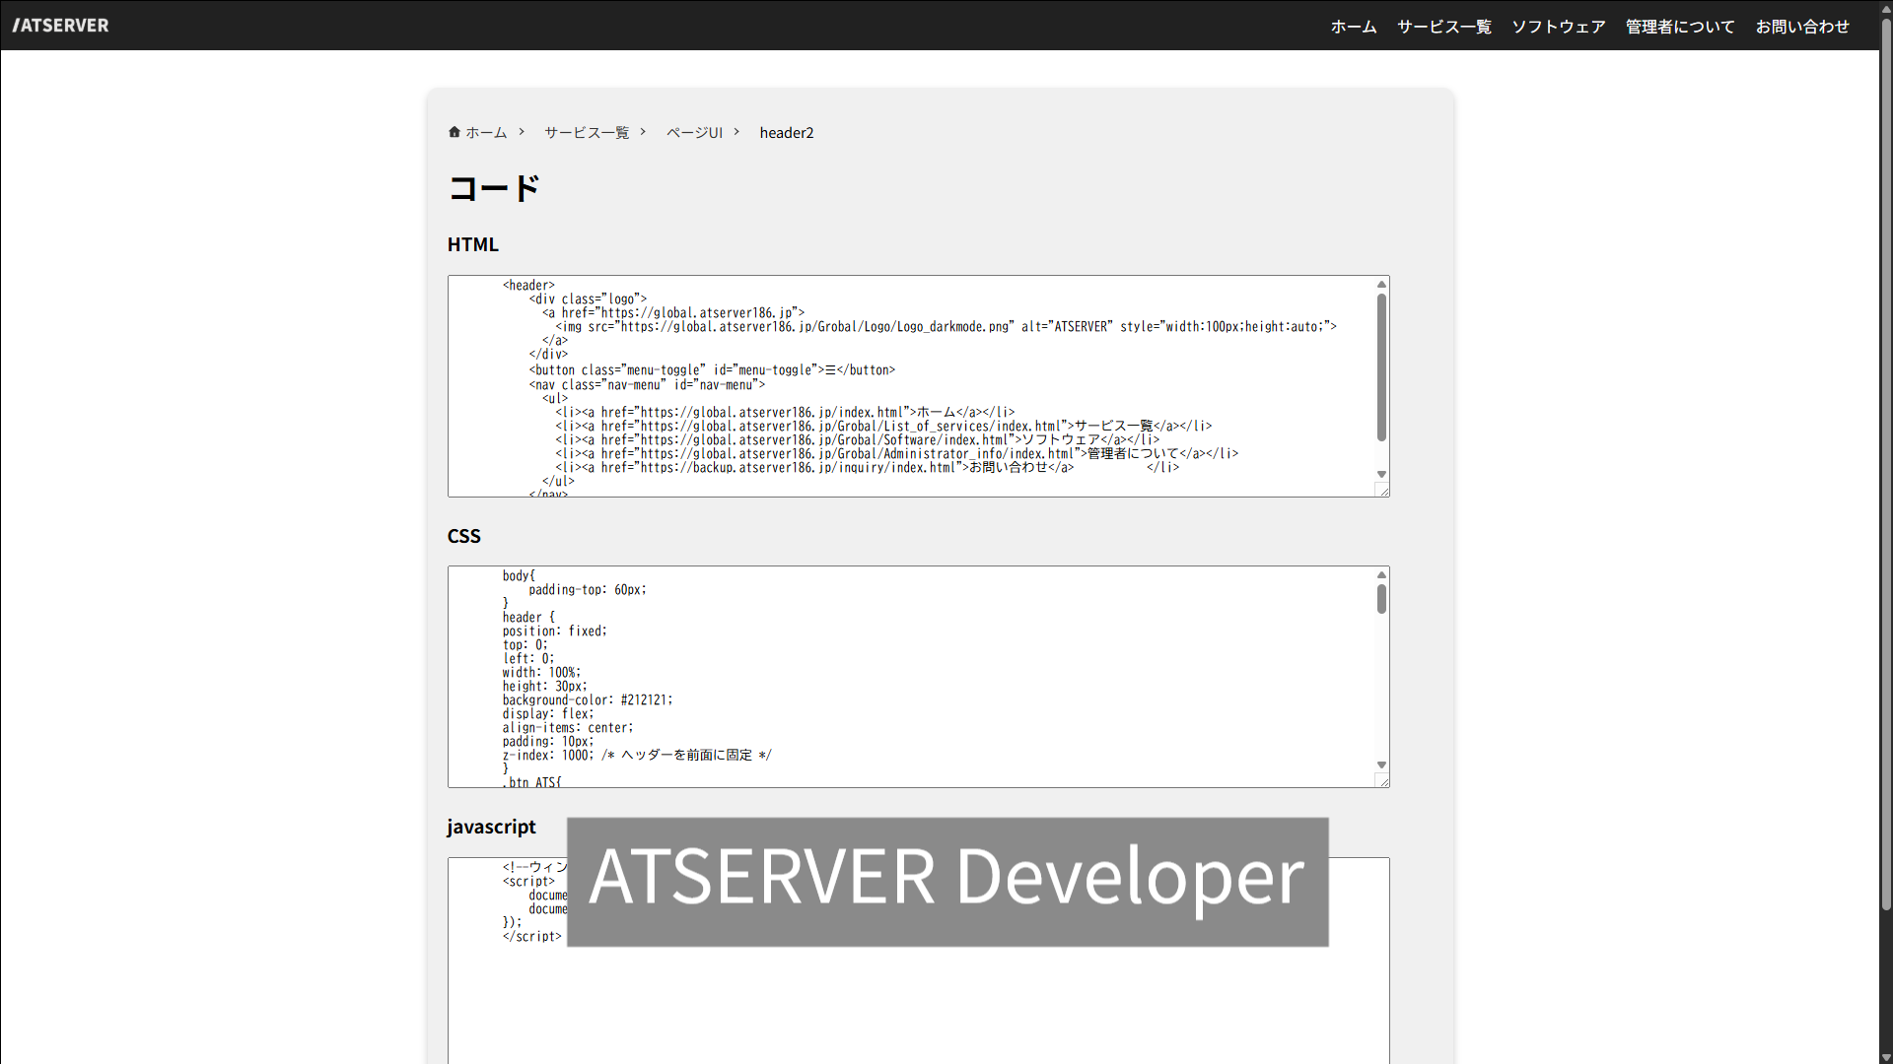Image resolution: width=1893 pixels, height=1064 pixels.
Task: Click the background-color: #212121 line
Action: coord(588,700)
